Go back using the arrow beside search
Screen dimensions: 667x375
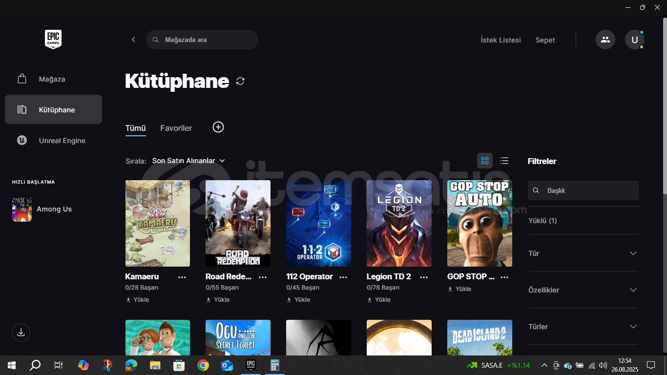pos(133,40)
